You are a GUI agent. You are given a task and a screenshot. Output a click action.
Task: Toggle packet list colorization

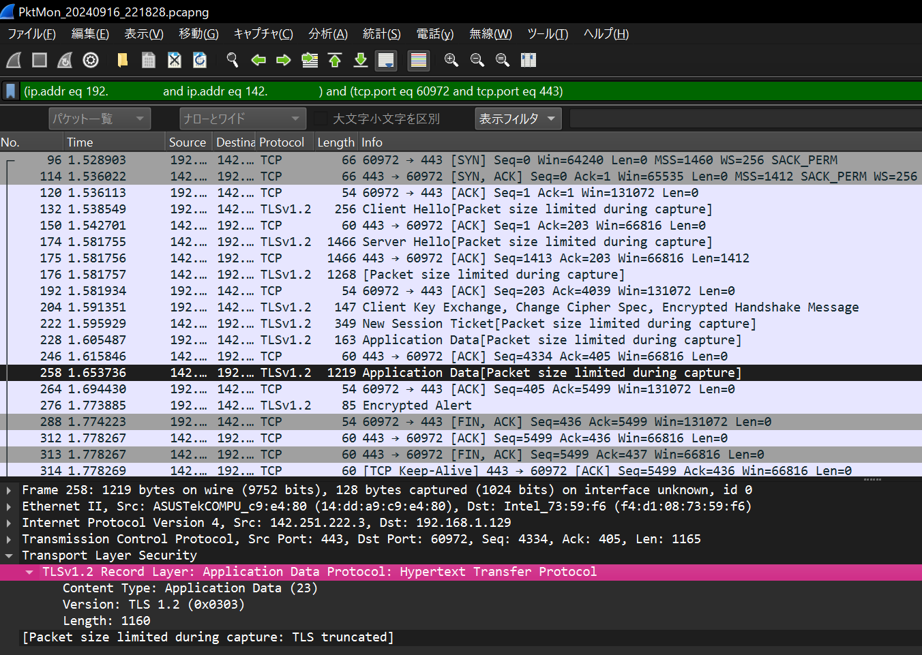click(419, 61)
